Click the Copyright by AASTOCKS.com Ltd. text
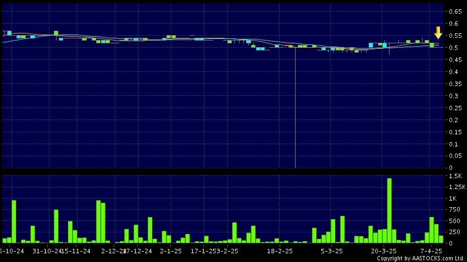467x262 pixels. pyautogui.click(x=420, y=258)
